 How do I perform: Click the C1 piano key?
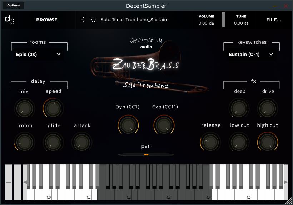pos(89,195)
